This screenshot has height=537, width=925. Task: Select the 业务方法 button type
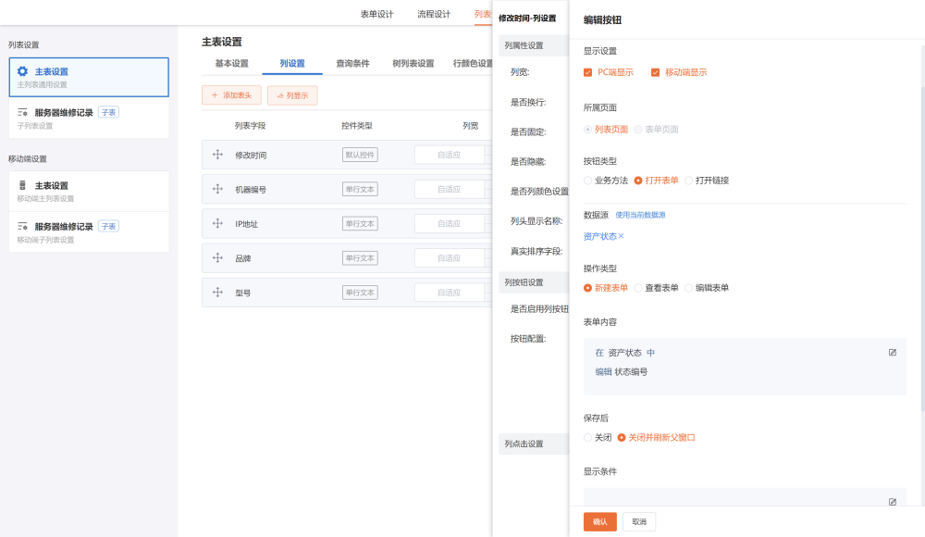(588, 181)
